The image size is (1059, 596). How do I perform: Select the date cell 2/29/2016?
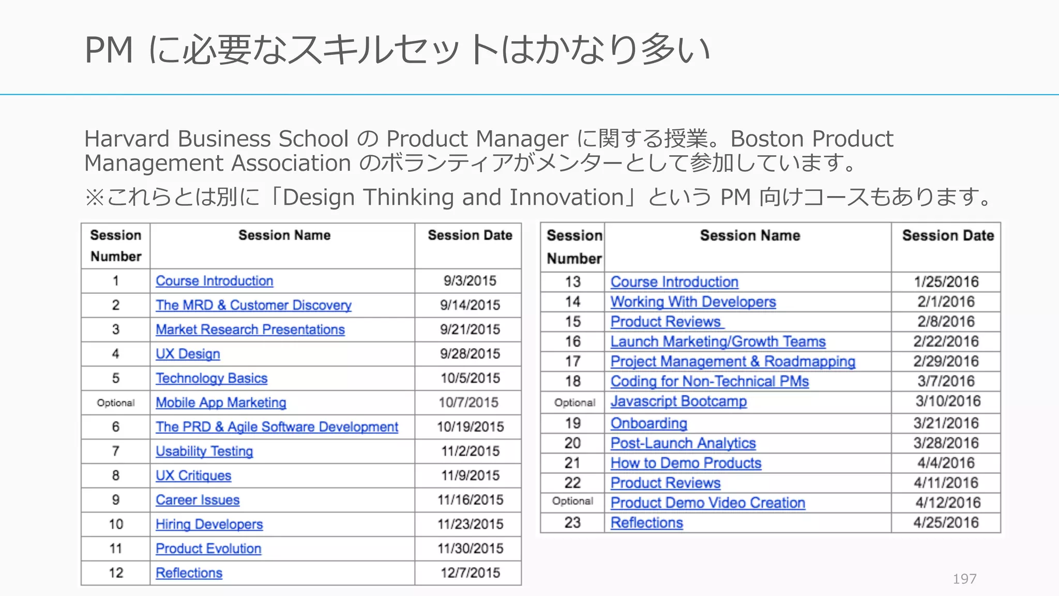pos(946,361)
